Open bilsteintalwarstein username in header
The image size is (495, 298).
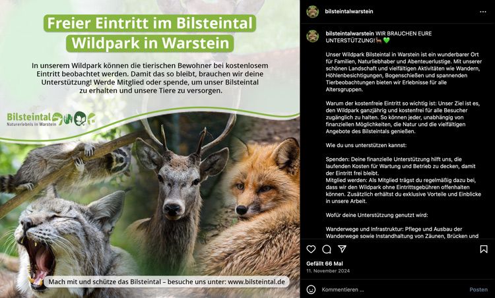tap(349, 11)
